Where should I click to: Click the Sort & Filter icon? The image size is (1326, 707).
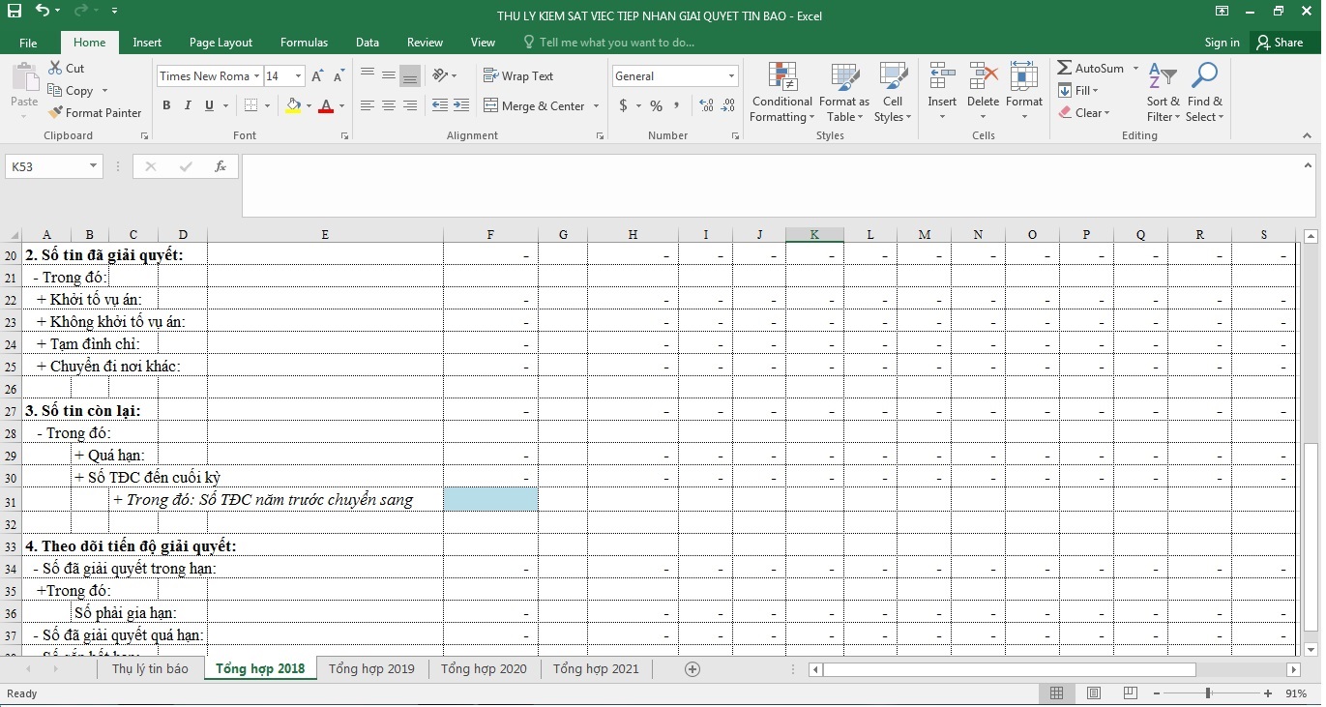click(1163, 78)
